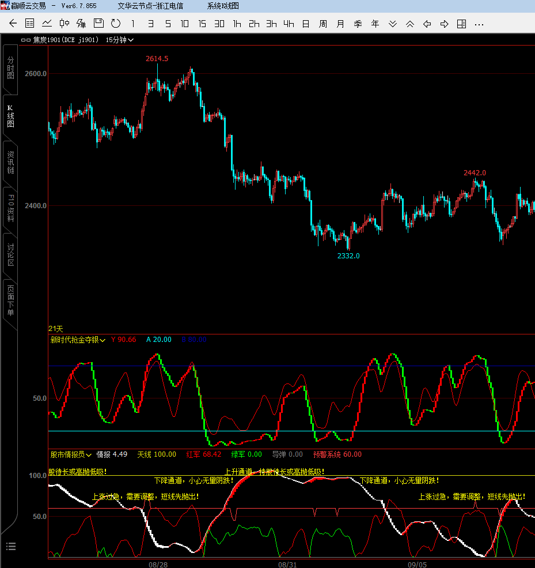Select the 1h period button
The height and width of the screenshot is (568, 535).
click(237, 24)
